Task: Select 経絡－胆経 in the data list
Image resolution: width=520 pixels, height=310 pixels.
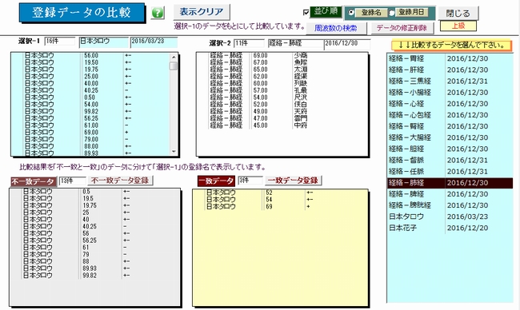Action: point(450,149)
